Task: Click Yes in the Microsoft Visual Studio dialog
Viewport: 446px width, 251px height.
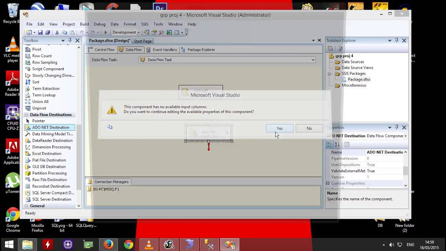Action: click(279, 128)
